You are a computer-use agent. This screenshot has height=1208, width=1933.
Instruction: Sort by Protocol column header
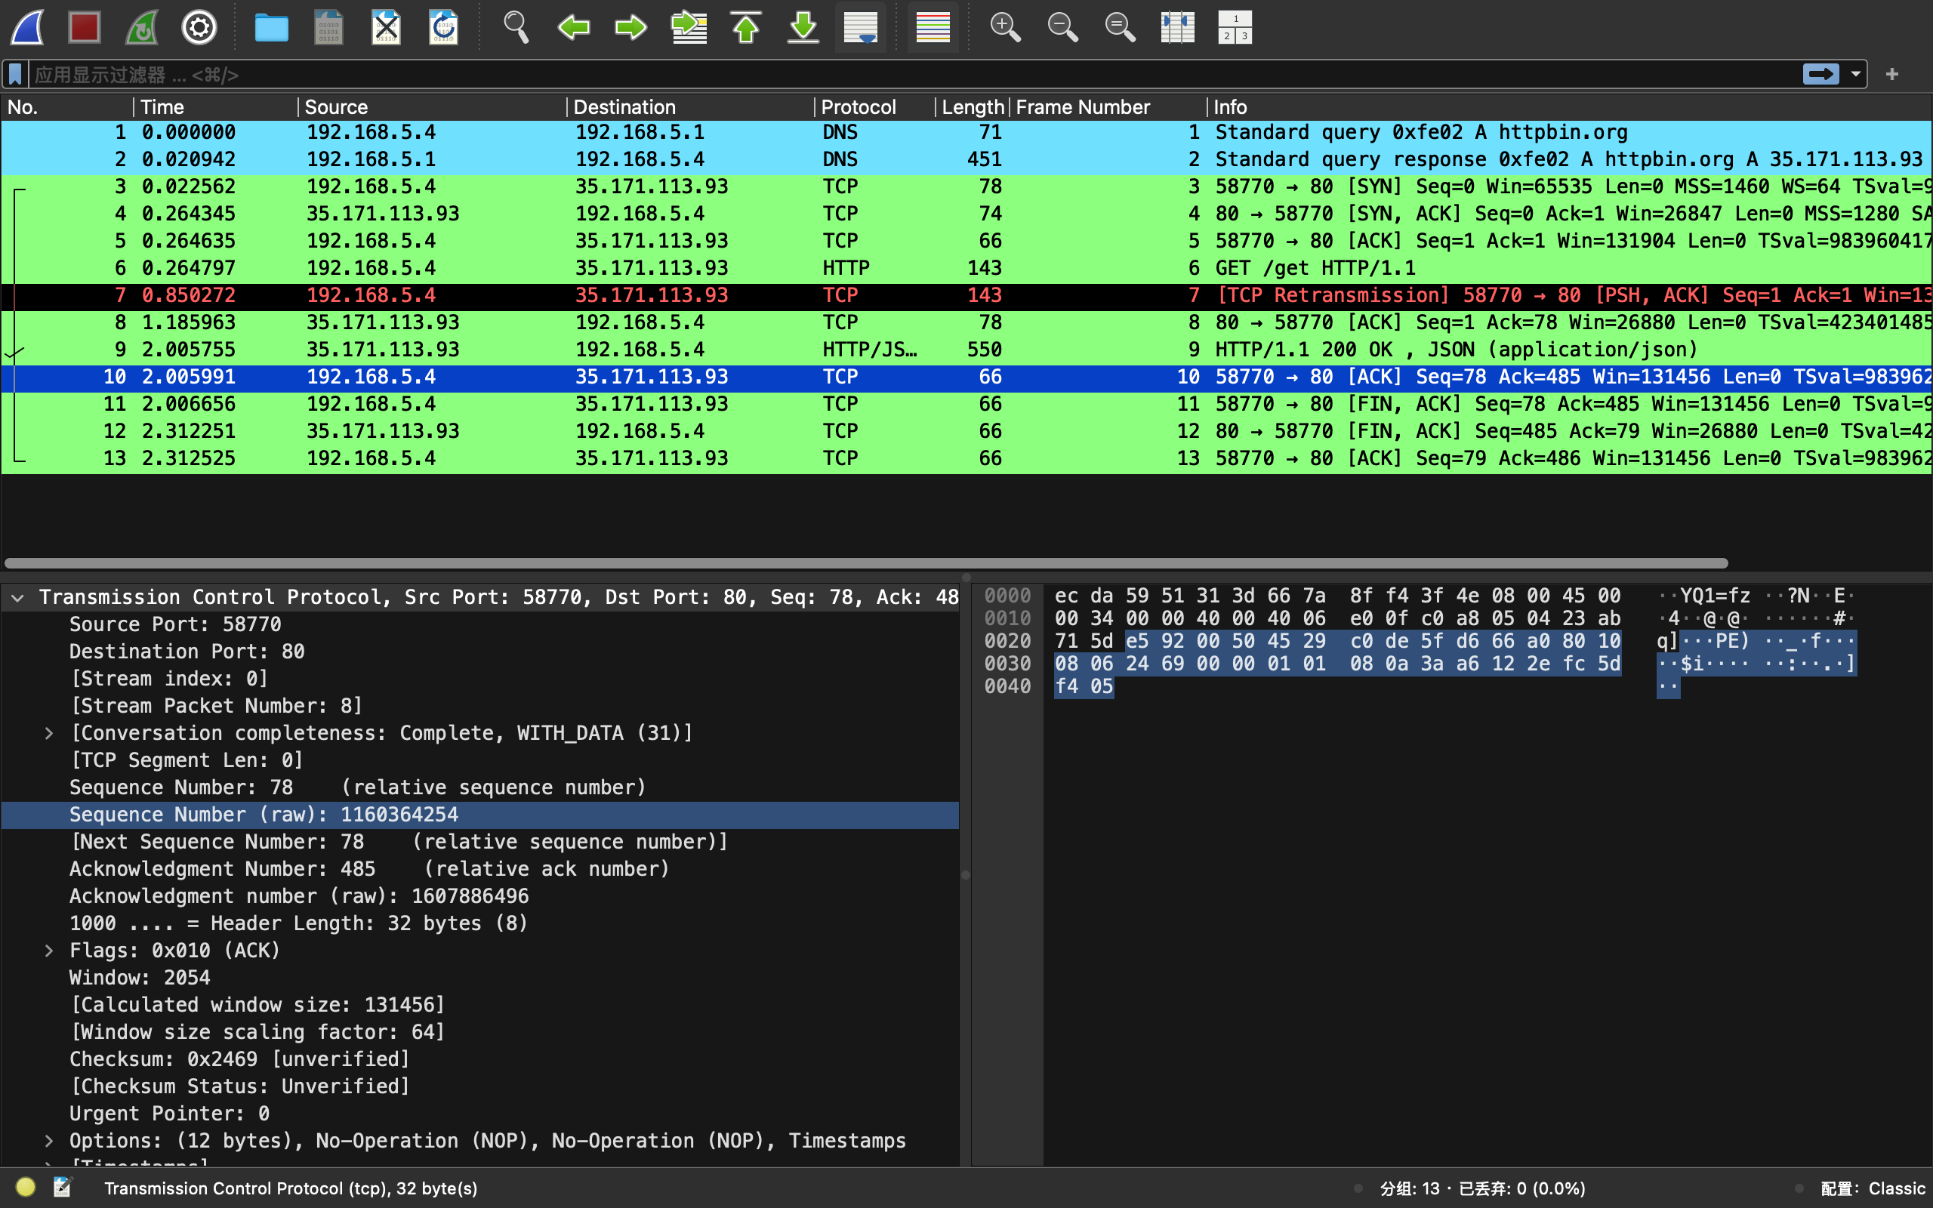tap(874, 107)
